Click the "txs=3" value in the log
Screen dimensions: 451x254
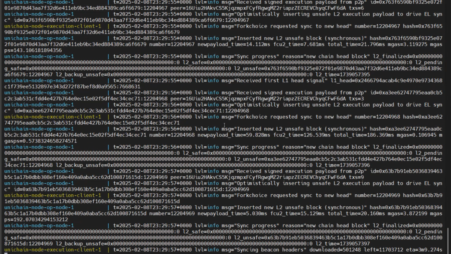click(357, 99)
